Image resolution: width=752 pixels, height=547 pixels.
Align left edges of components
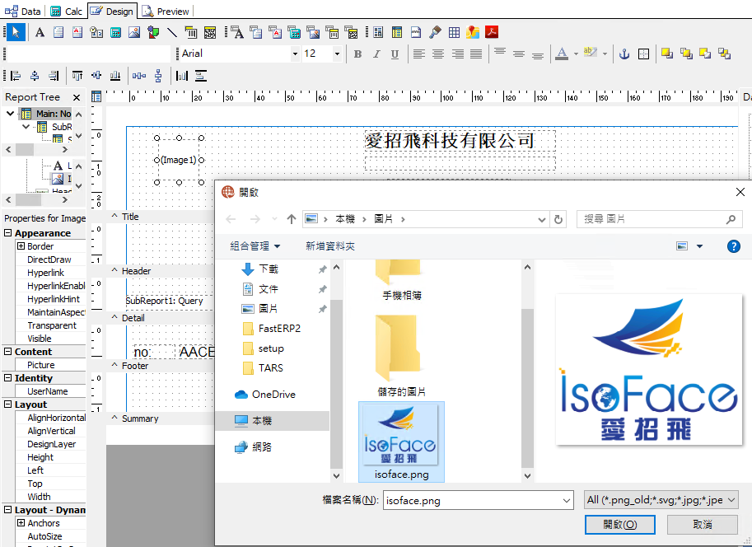coord(16,76)
